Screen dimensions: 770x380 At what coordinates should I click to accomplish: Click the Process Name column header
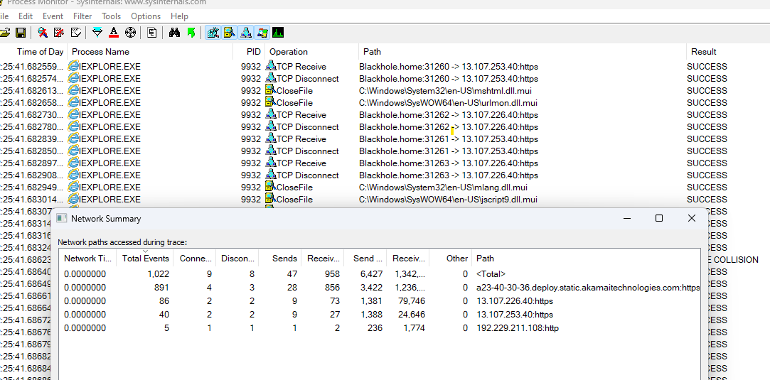(150, 51)
